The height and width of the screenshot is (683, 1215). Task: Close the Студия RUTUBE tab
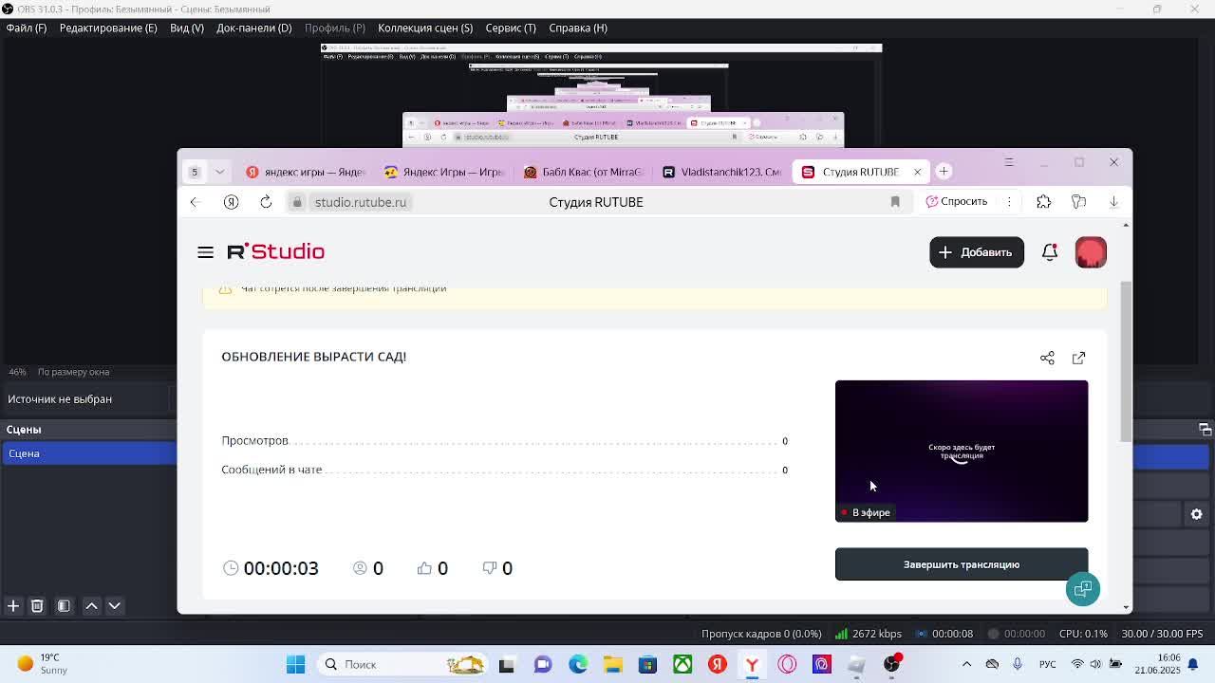tap(917, 172)
